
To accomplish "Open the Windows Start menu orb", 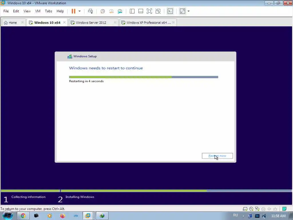I will (x=7, y=216).
